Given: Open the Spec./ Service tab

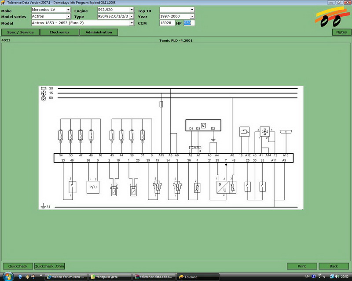Looking at the screenshot, I should 20,32.
